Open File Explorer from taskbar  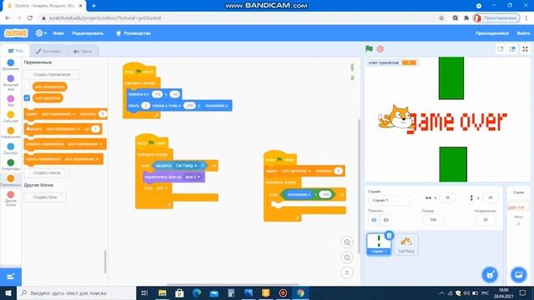click(x=162, y=292)
